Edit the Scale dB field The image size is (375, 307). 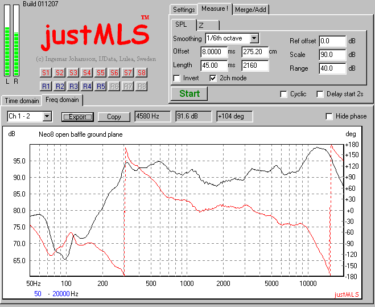tap(332, 55)
